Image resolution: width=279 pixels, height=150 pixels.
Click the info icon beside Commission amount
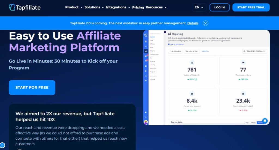click(252, 106)
